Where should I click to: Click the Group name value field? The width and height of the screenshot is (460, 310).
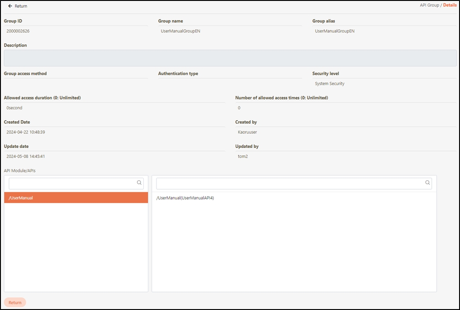pos(181,31)
